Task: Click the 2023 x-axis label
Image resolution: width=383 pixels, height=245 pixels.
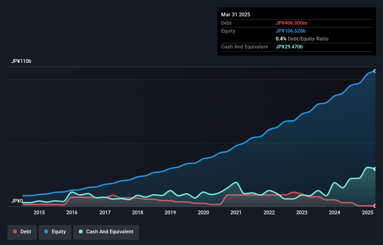Action: (302, 212)
